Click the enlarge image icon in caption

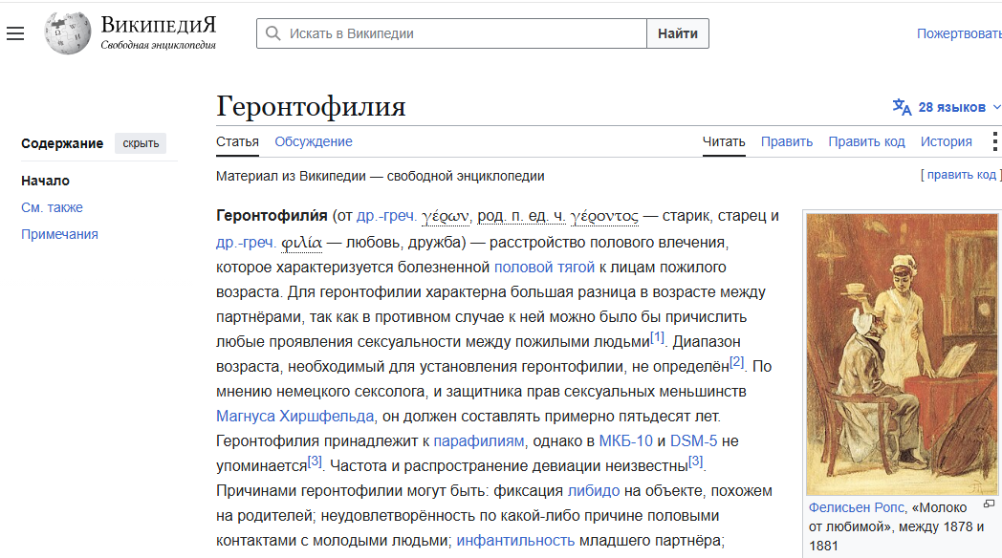[989, 504]
